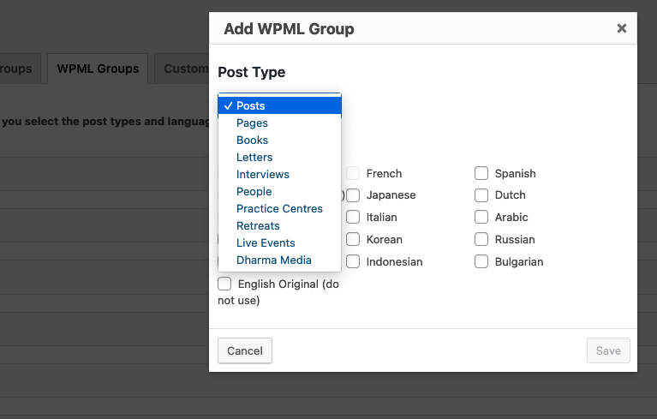Enable the Spanish checkbox
This screenshot has width=657, height=419.
coord(481,173)
